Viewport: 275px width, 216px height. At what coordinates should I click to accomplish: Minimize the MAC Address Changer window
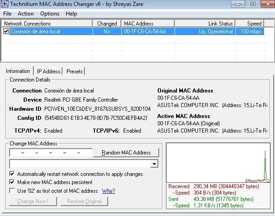[x=238, y=4]
